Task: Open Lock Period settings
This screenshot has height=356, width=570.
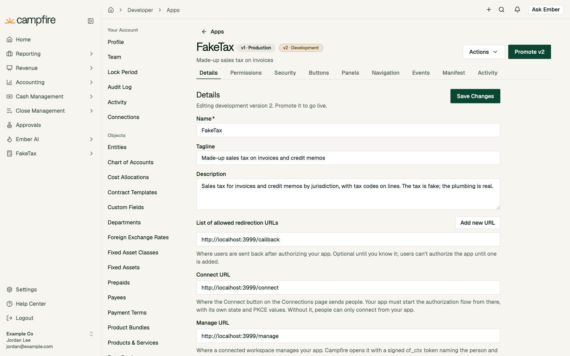Action: (x=123, y=72)
